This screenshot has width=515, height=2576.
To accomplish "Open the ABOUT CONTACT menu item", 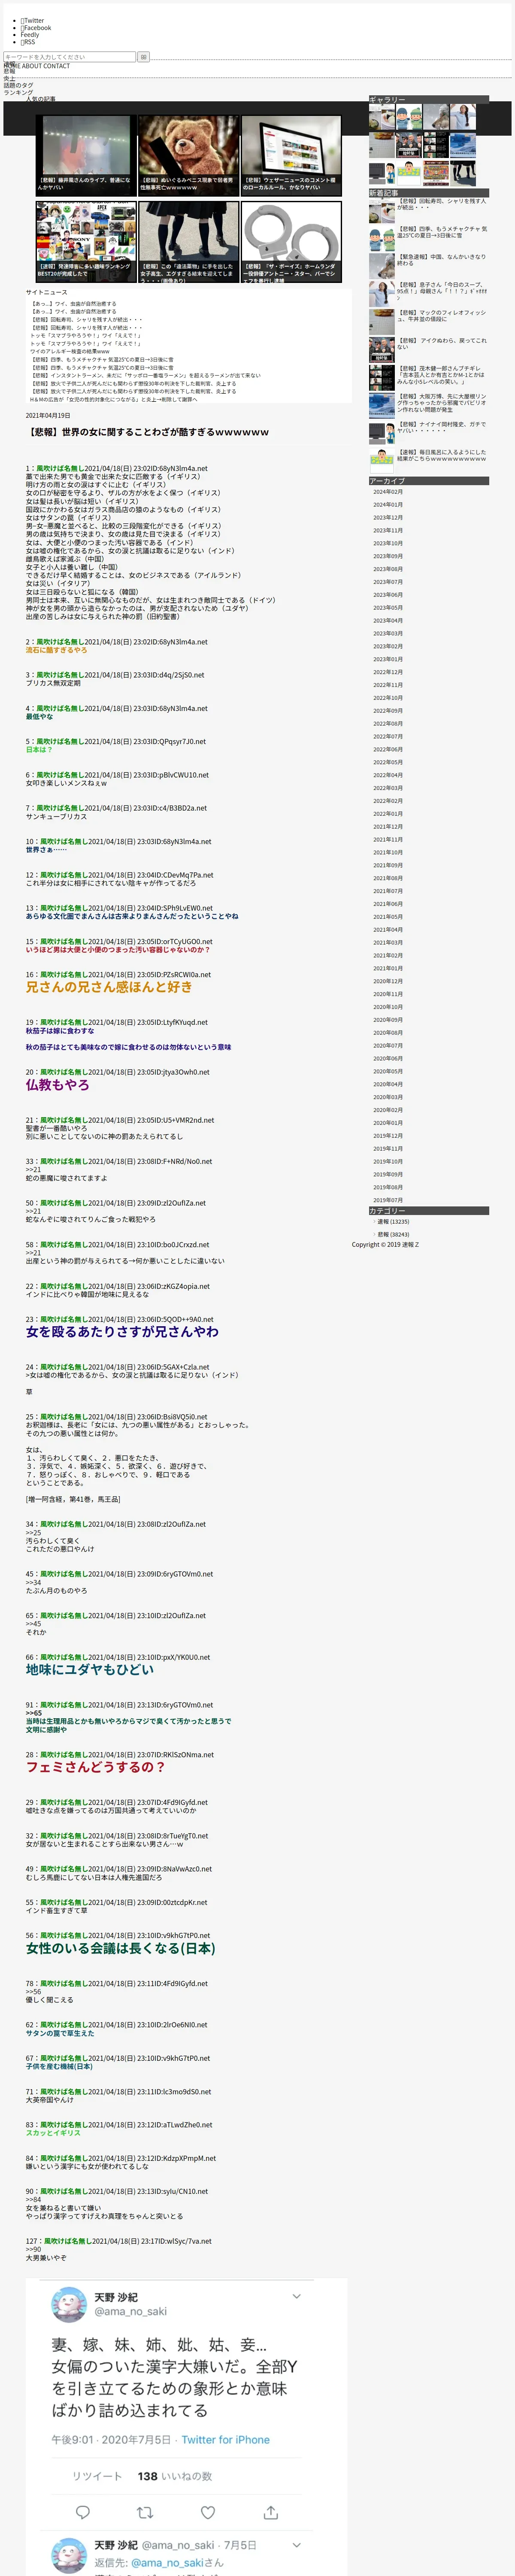I will click(45, 66).
